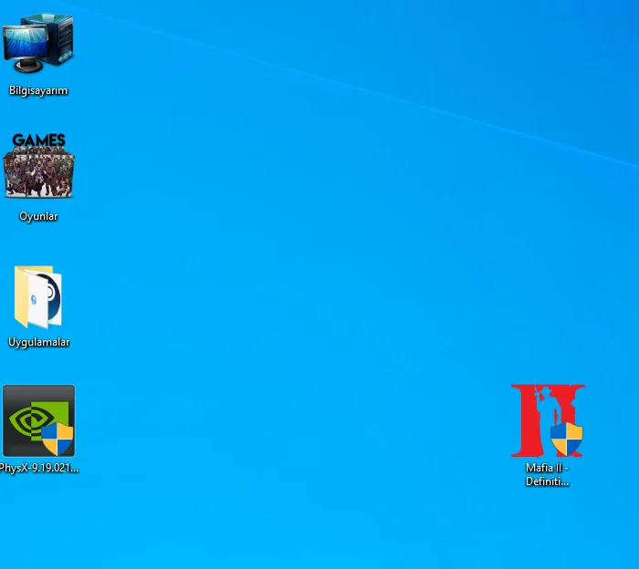Viewport: 639px width, 569px height.
Task: Select the Mafia II Definitive Edition icon
Action: click(548, 420)
